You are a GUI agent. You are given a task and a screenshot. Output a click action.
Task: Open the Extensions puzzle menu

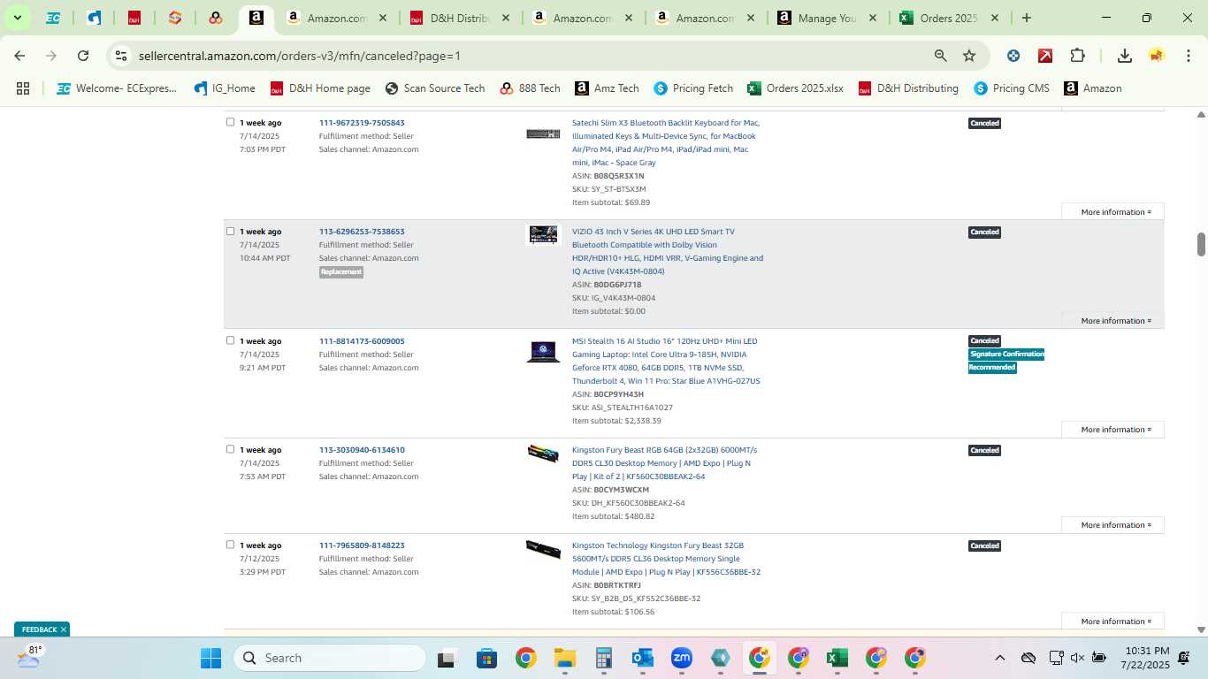coord(1077,56)
